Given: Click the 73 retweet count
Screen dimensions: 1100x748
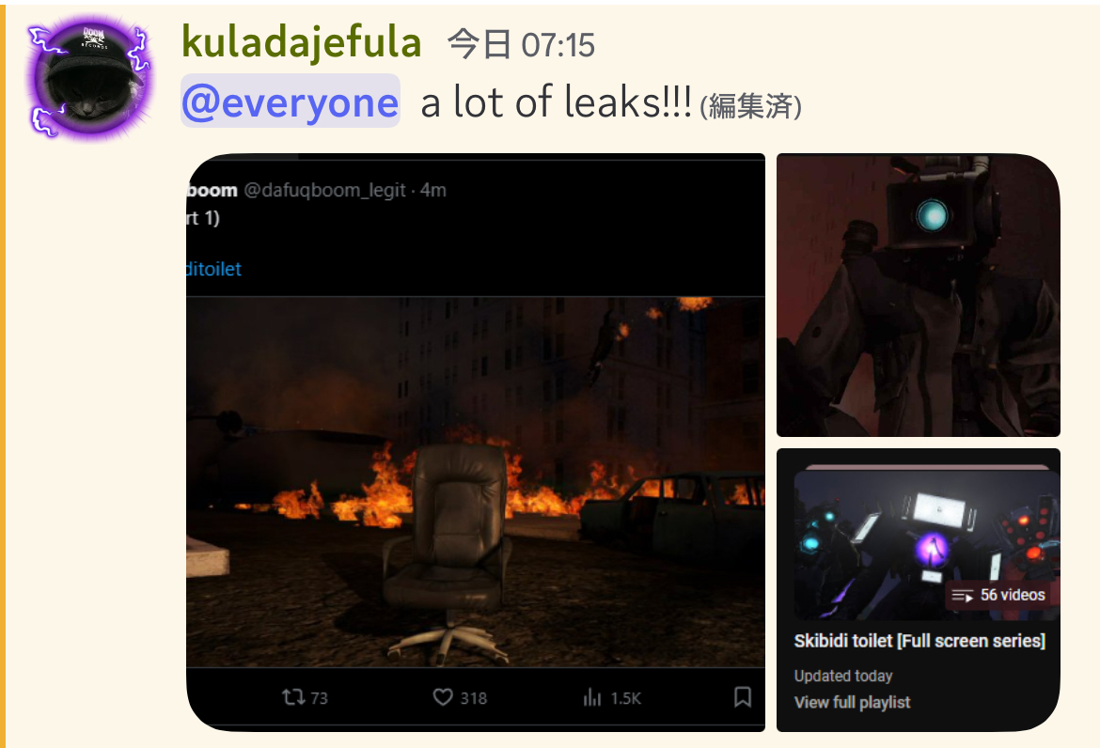Looking at the screenshot, I should [x=320, y=698].
